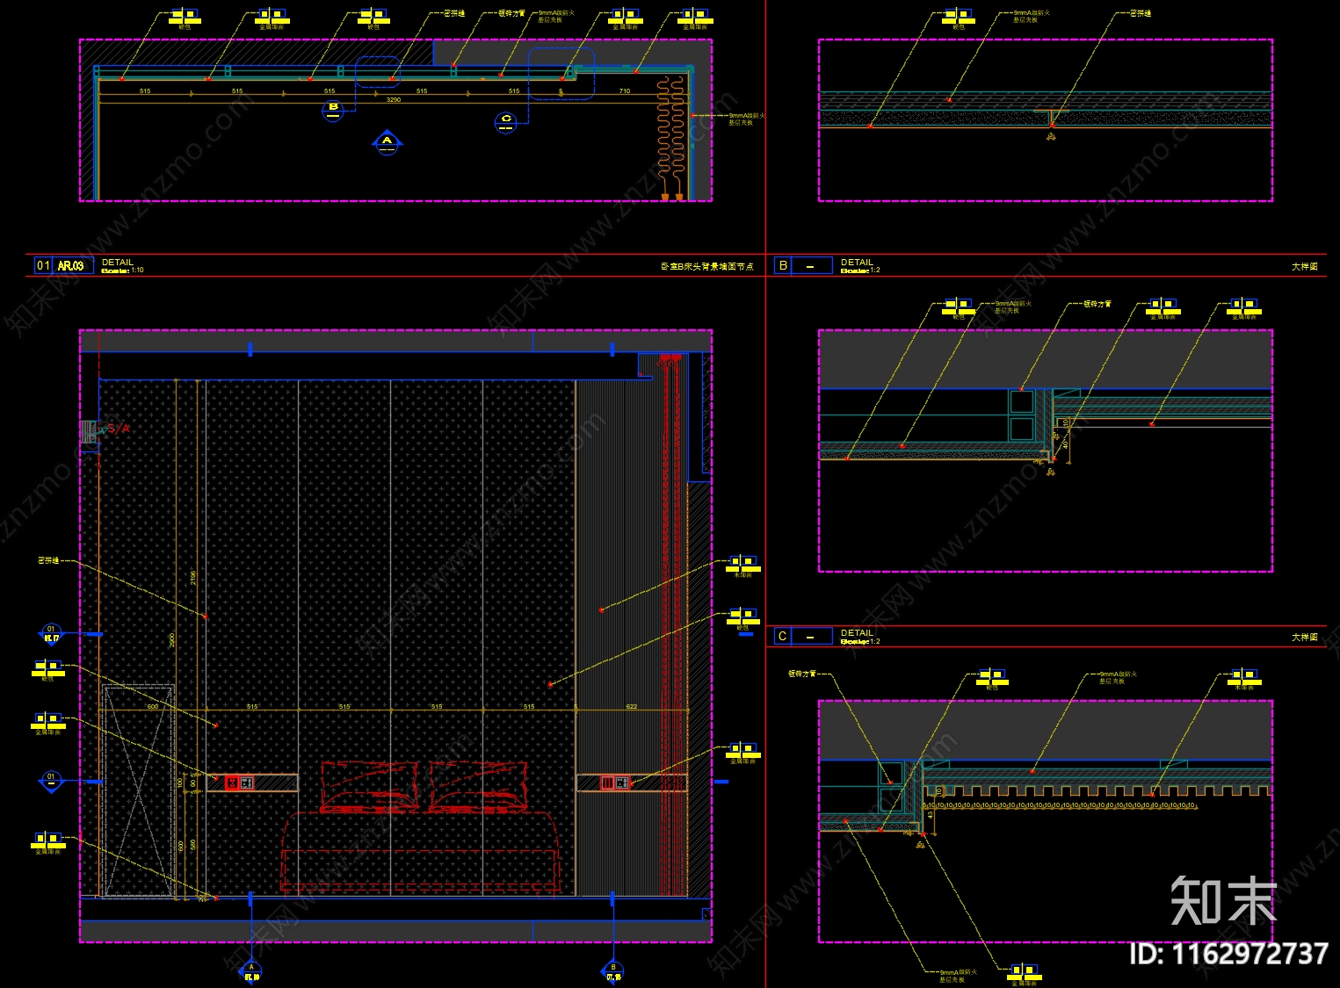Select the AC unit symbol near red 5/4
The image size is (1340, 988).
coord(88,432)
